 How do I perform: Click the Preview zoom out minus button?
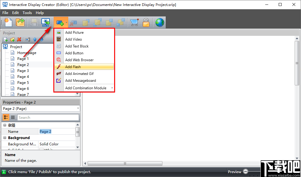pos(246,172)
